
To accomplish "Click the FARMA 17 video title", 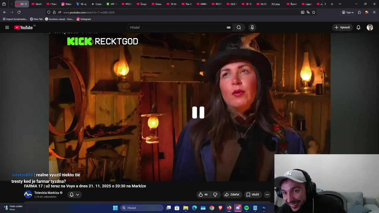I will (x=85, y=186).
